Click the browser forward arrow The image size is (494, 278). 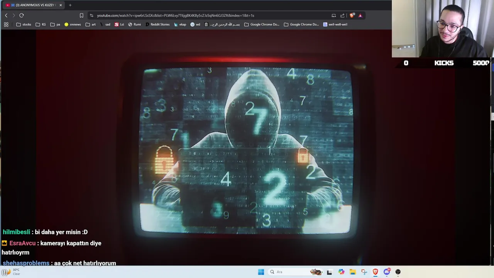tap(14, 15)
